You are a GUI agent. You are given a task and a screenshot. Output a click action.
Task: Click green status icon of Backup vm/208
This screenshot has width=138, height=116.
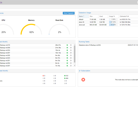[67, 48]
